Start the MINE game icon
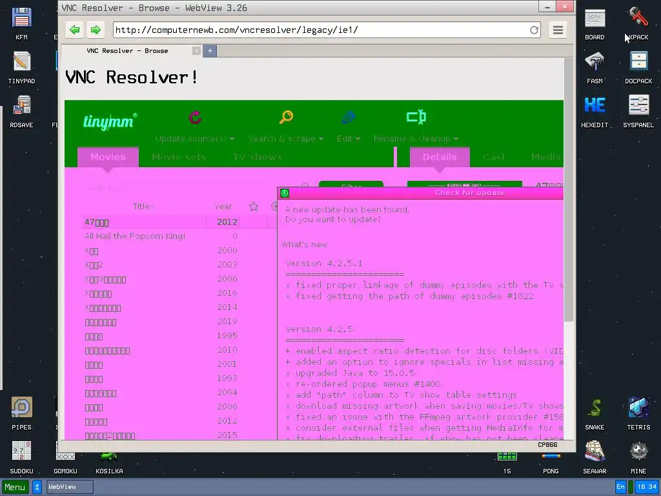661x496 pixels. pyautogui.click(x=638, y=457)
